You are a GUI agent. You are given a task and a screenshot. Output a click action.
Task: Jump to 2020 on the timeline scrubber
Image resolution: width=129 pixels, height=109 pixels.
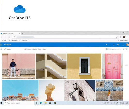point(126,65)
